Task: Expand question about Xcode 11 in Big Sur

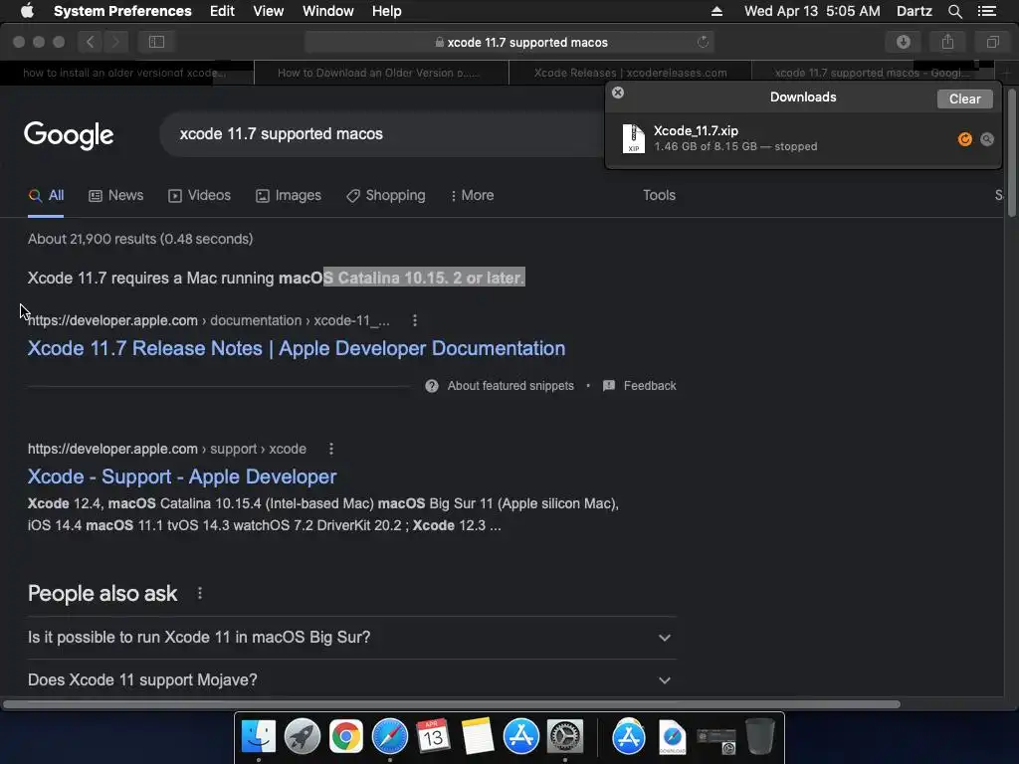Action: (351, 638)
